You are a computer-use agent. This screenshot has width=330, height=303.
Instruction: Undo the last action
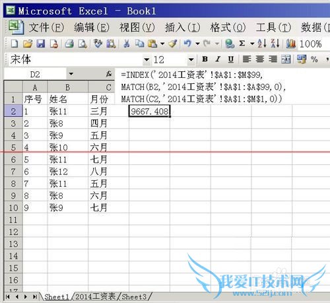187,44
